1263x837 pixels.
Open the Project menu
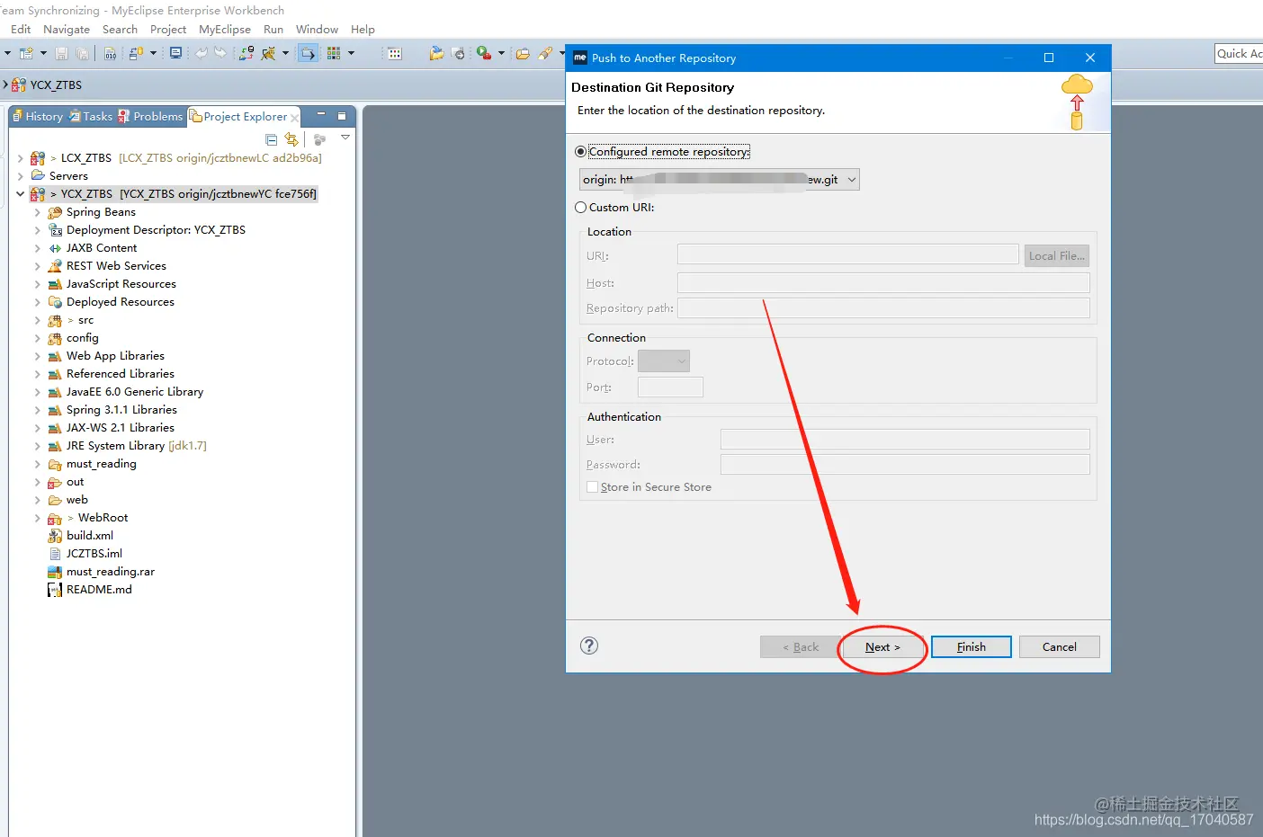tap(168, 30)
